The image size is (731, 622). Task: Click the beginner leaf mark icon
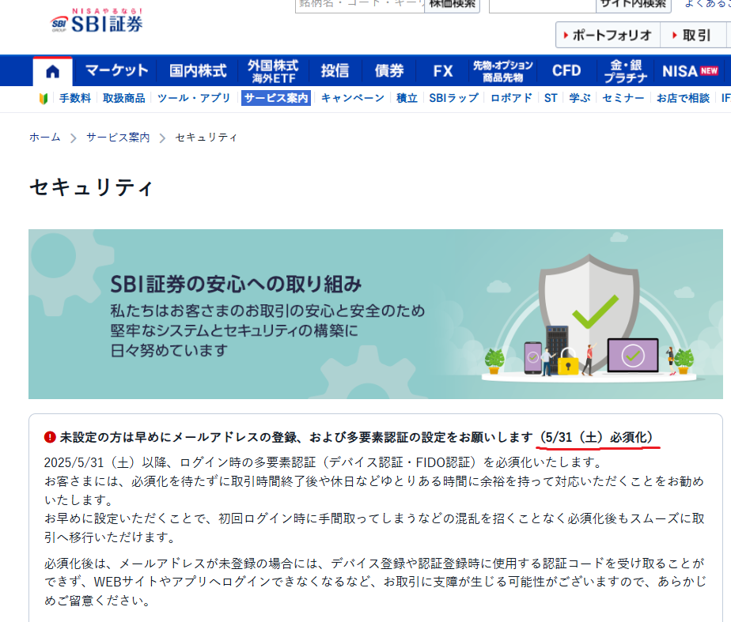coord(44,98)
